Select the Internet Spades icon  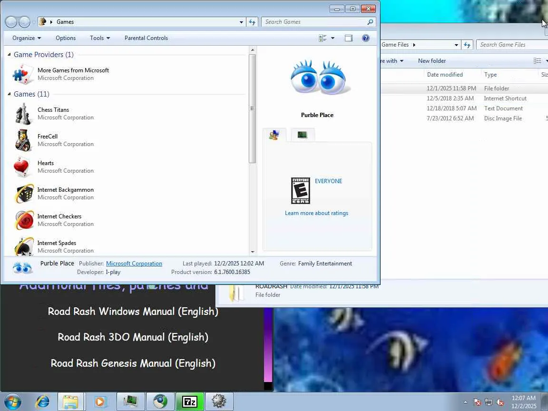coord(24,246)
